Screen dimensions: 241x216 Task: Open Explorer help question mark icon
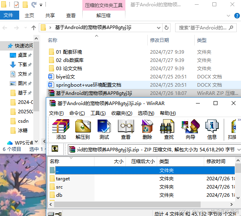pos(237,16)
